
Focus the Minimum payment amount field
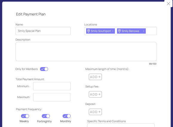52,86
